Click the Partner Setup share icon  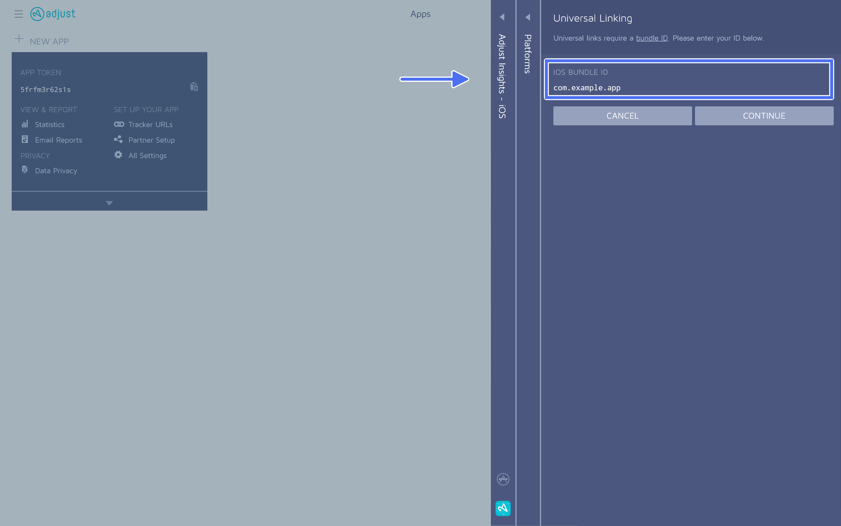coord(118,139)
